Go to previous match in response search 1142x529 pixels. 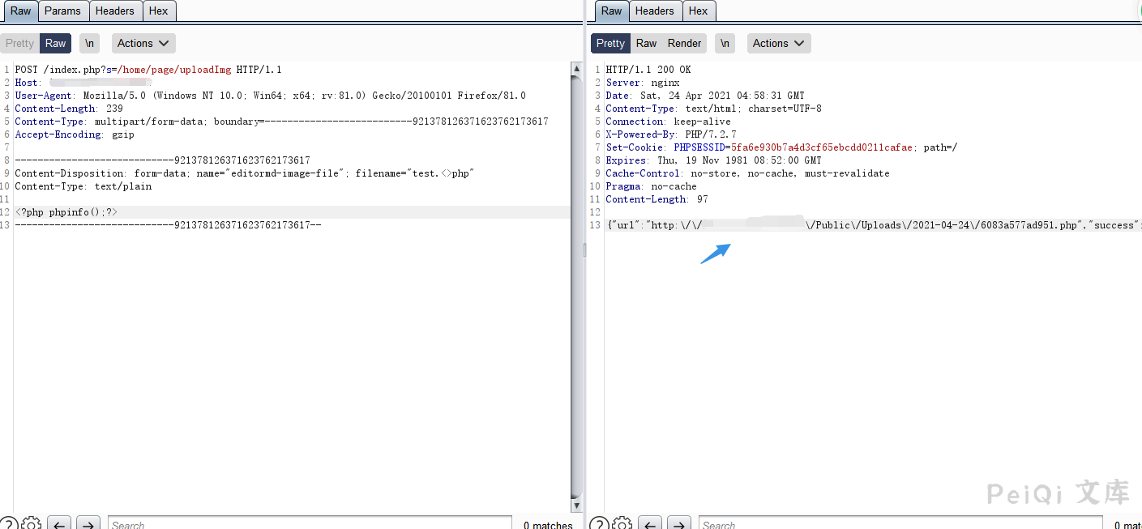click(650, 523)
